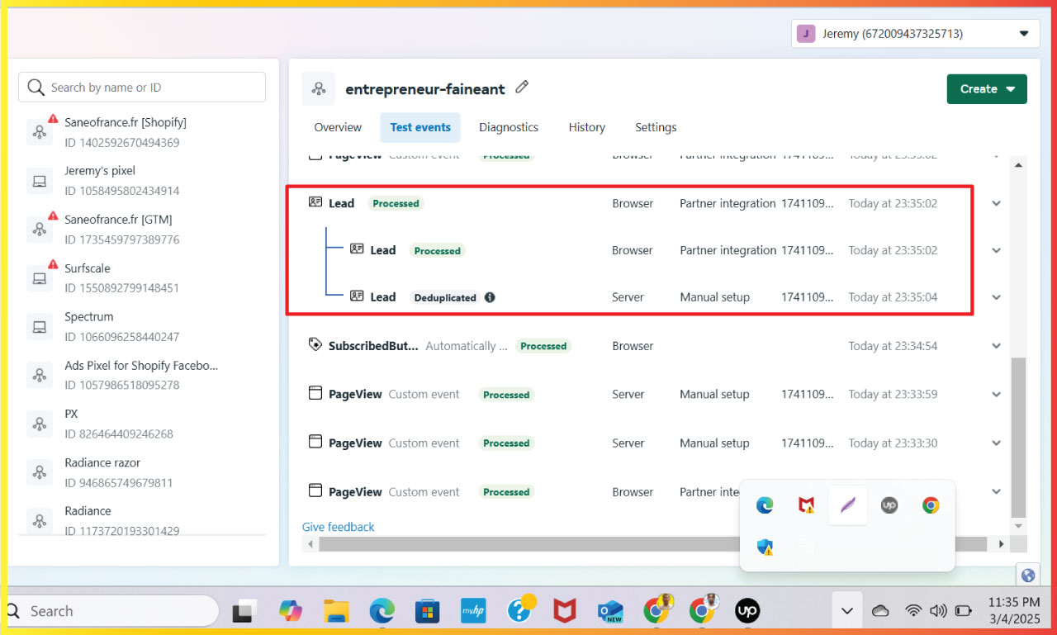Expand the top Lead Processed event row
The image size is (1057, 635).
tap(997, 204)
